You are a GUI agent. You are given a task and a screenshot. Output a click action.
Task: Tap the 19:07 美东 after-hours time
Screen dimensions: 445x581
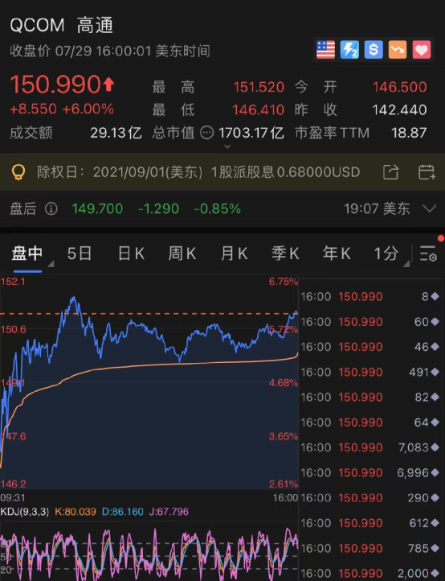tap(377, 209)
